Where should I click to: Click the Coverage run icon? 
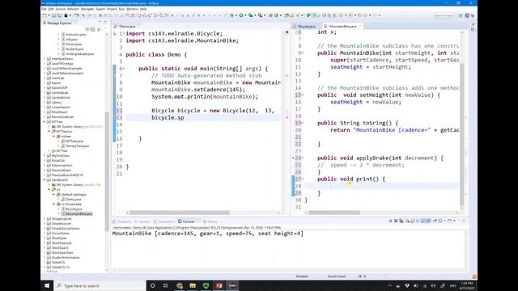(x=250, y=15)
